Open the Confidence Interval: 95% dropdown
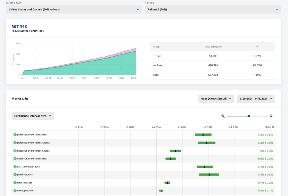Screen dimensions: 288x196 click(33, 116)
